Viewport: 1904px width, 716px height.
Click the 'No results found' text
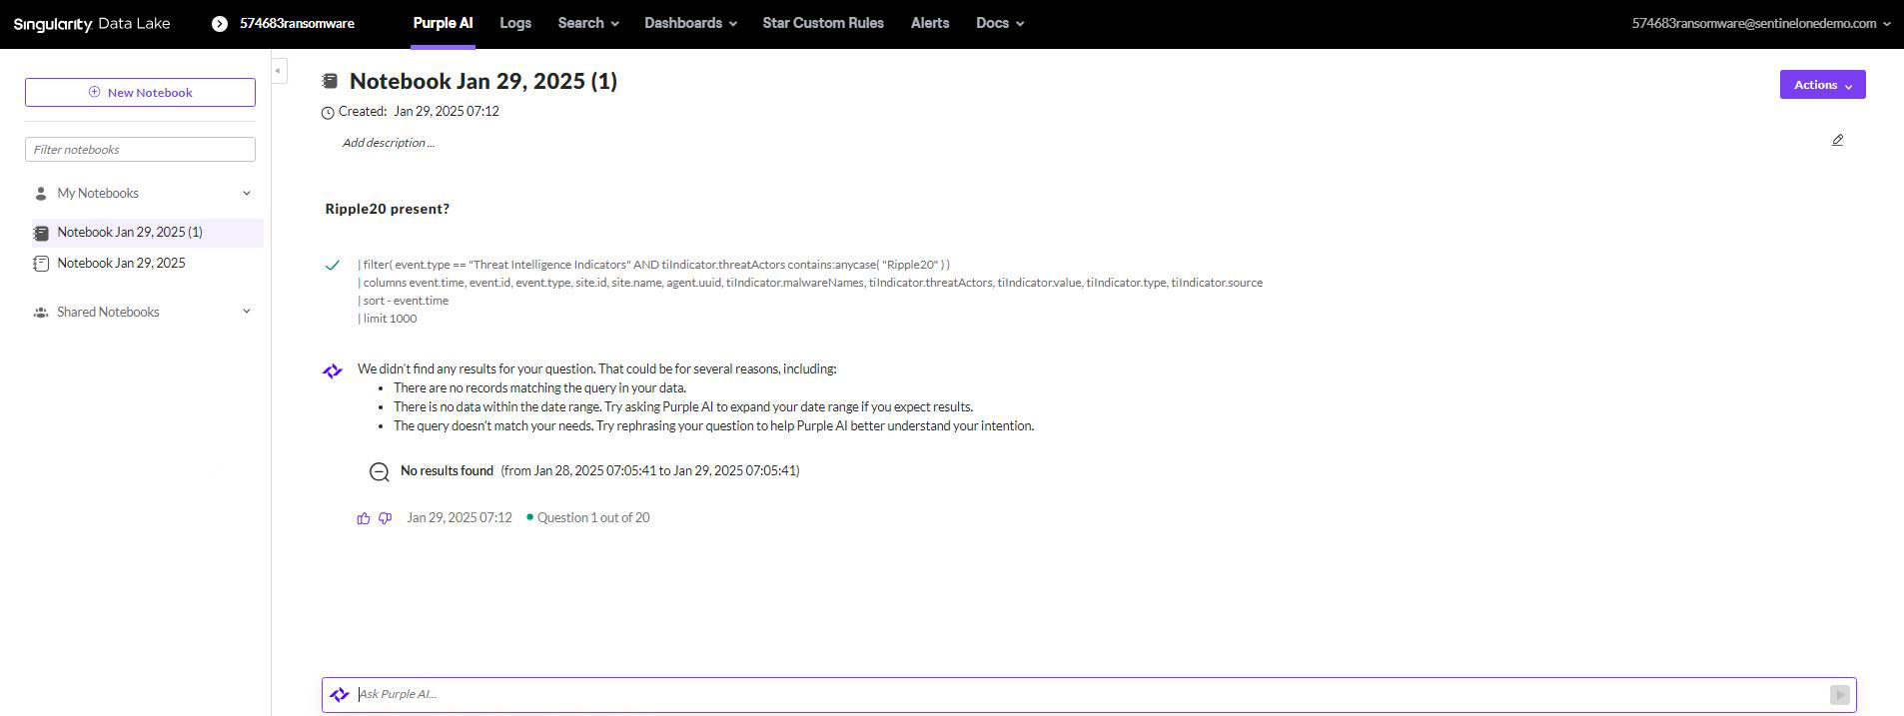click(x=447, y=471)
